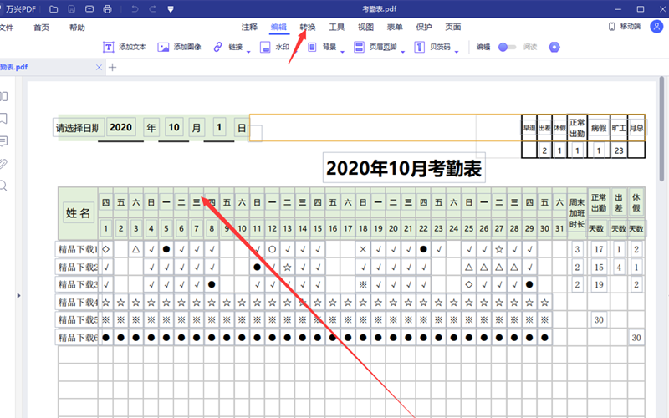Viewport: 669px width, 418px height.
Task: Click the user account avatar icon
Action: 656,27
